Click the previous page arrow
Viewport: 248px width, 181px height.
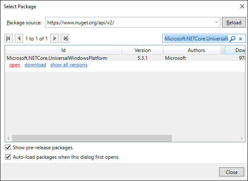[x=19, y=38]
